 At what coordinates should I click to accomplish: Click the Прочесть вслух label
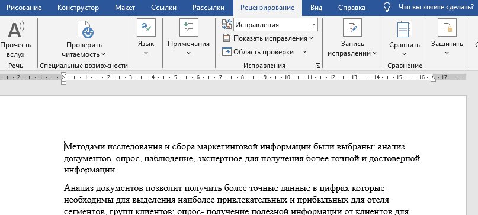[x=16, y=50]
